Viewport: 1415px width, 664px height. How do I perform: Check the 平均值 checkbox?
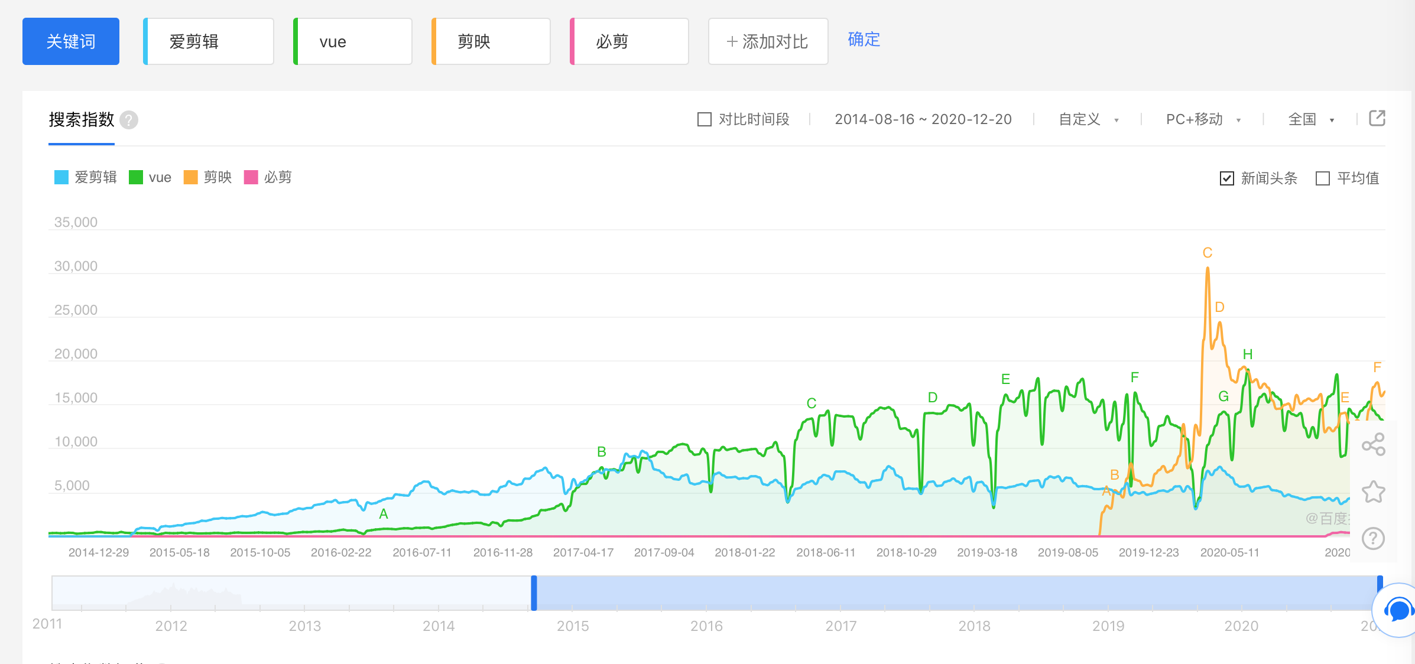point(1324,178)
